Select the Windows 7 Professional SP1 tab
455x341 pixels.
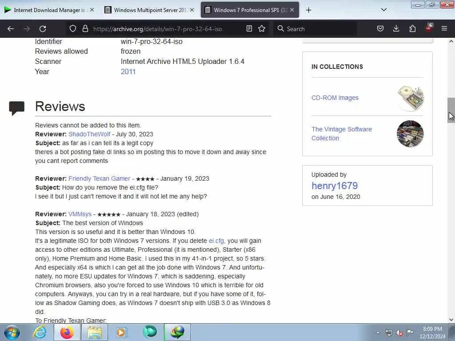[250, 10]
